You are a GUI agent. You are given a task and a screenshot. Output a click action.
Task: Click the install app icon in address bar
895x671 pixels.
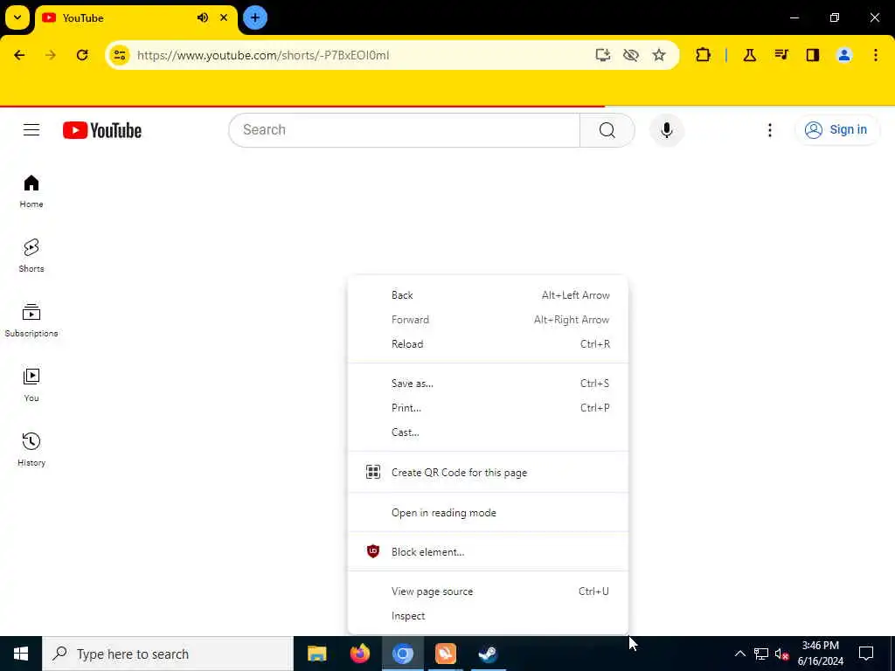pyautogui.click(x=603, y=55)
